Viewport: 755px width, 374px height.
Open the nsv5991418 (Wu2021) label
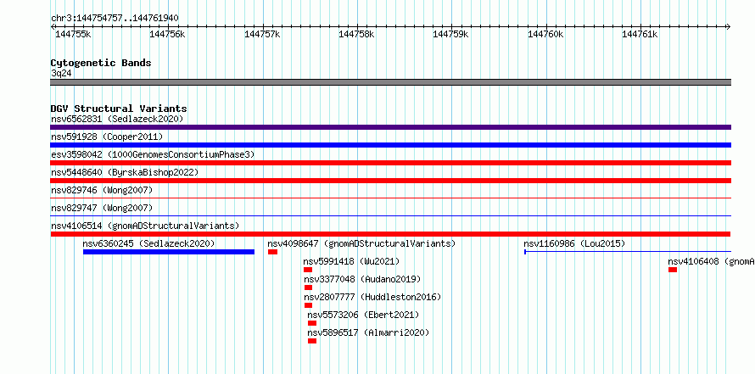(x=351, y=261)
